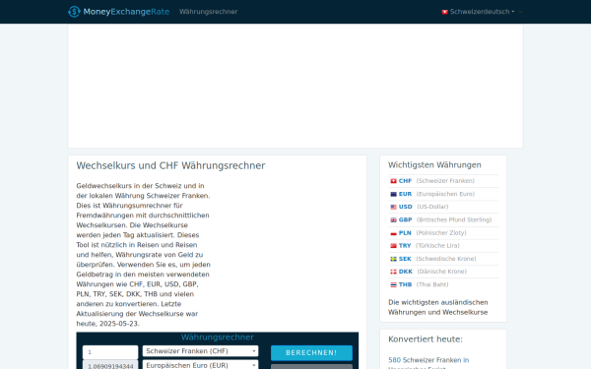Click the 'Konvertiert heute:' heading
Image resolution: width=591 pixels, height=369 pixels.
coord(426,339)
